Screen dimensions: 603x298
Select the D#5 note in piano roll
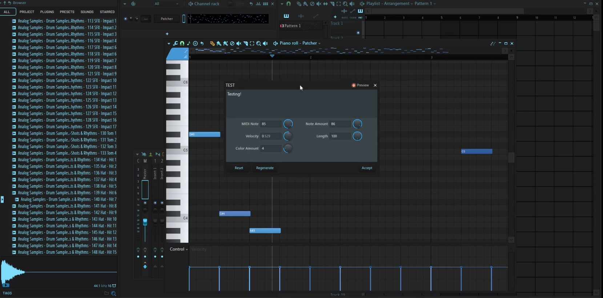[x=205, y=134]
